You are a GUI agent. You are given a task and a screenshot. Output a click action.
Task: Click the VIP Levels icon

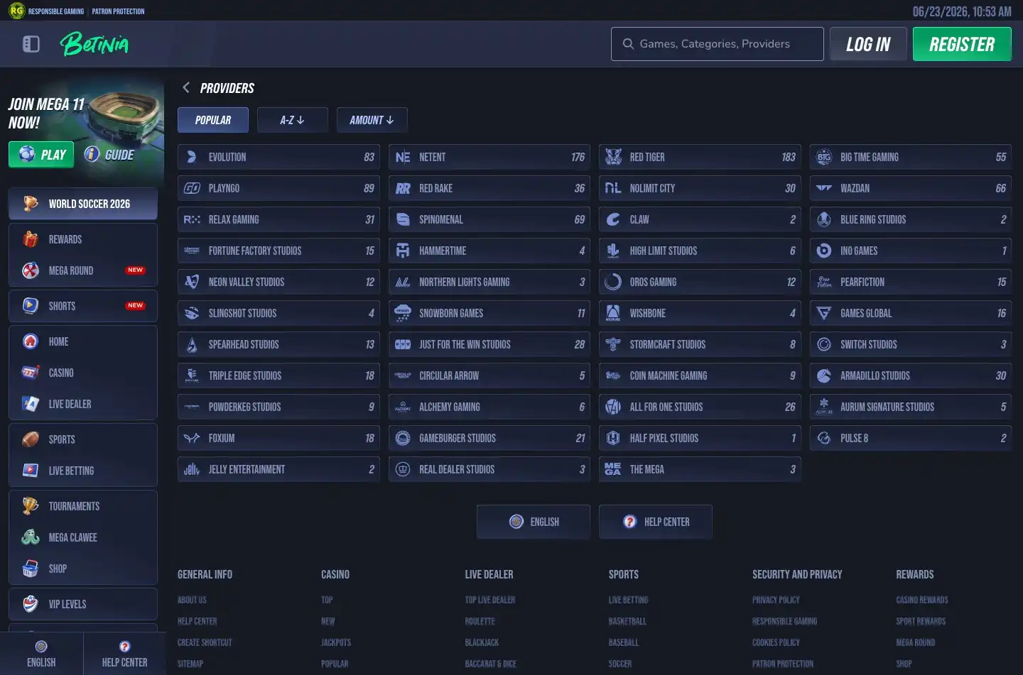point(31,604)
